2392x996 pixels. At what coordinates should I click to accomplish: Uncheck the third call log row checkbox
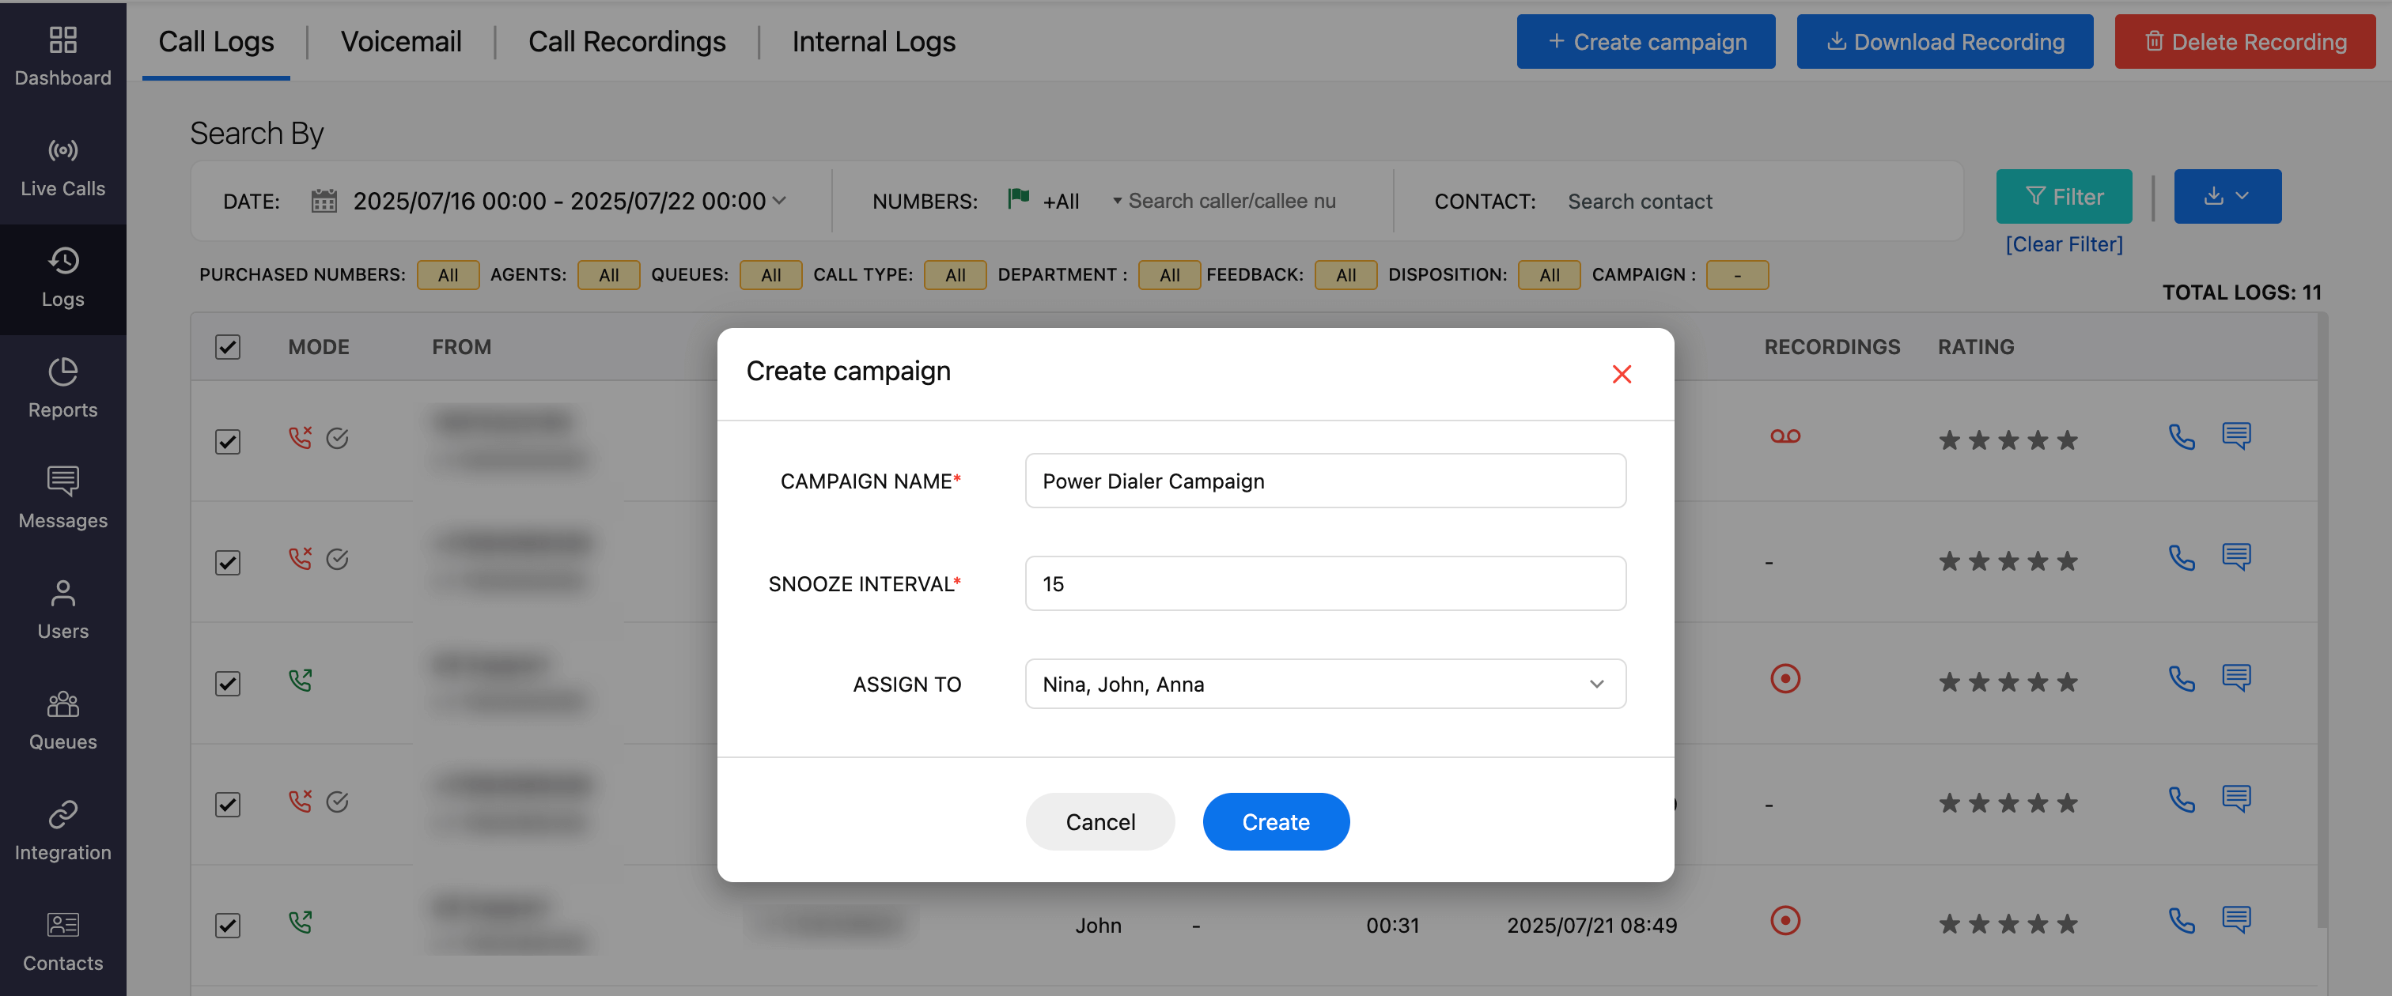click(228, 683)
